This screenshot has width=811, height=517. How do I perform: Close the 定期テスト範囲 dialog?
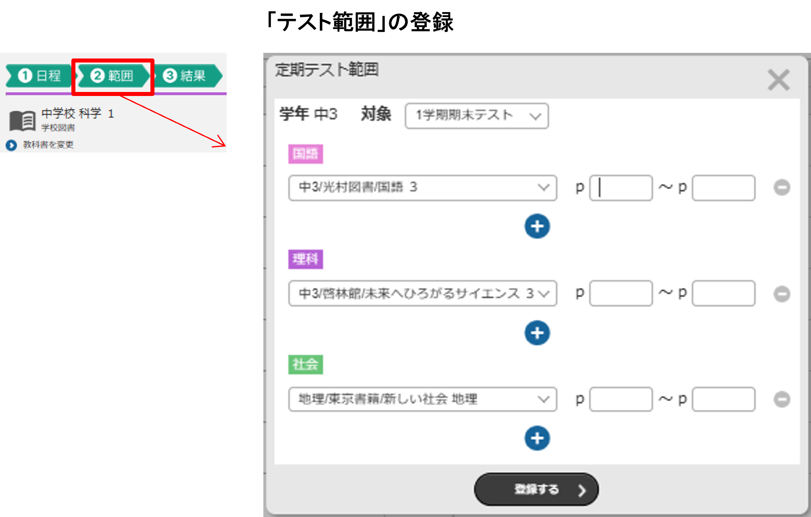pos(779,80)
